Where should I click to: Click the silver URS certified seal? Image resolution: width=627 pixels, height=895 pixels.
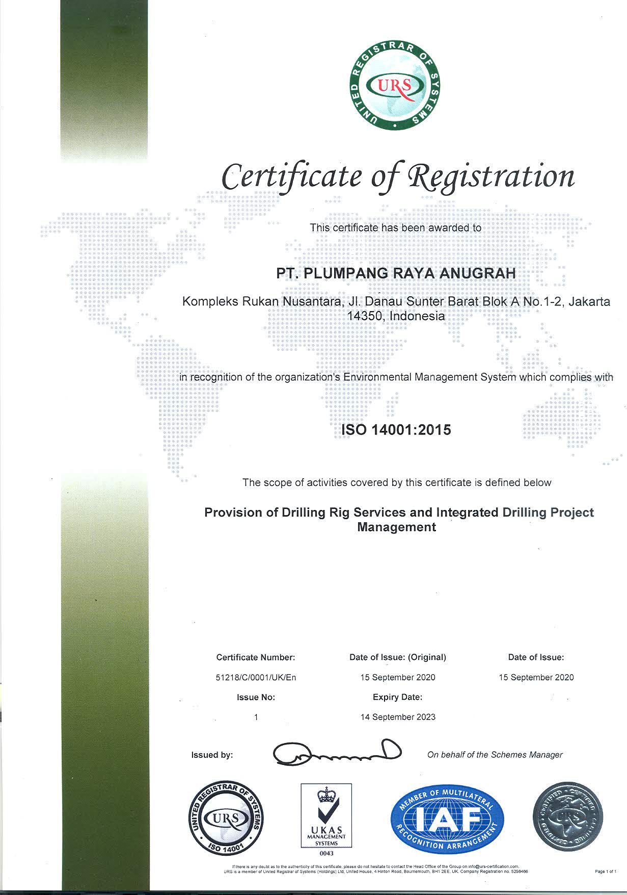click(567, 818)
